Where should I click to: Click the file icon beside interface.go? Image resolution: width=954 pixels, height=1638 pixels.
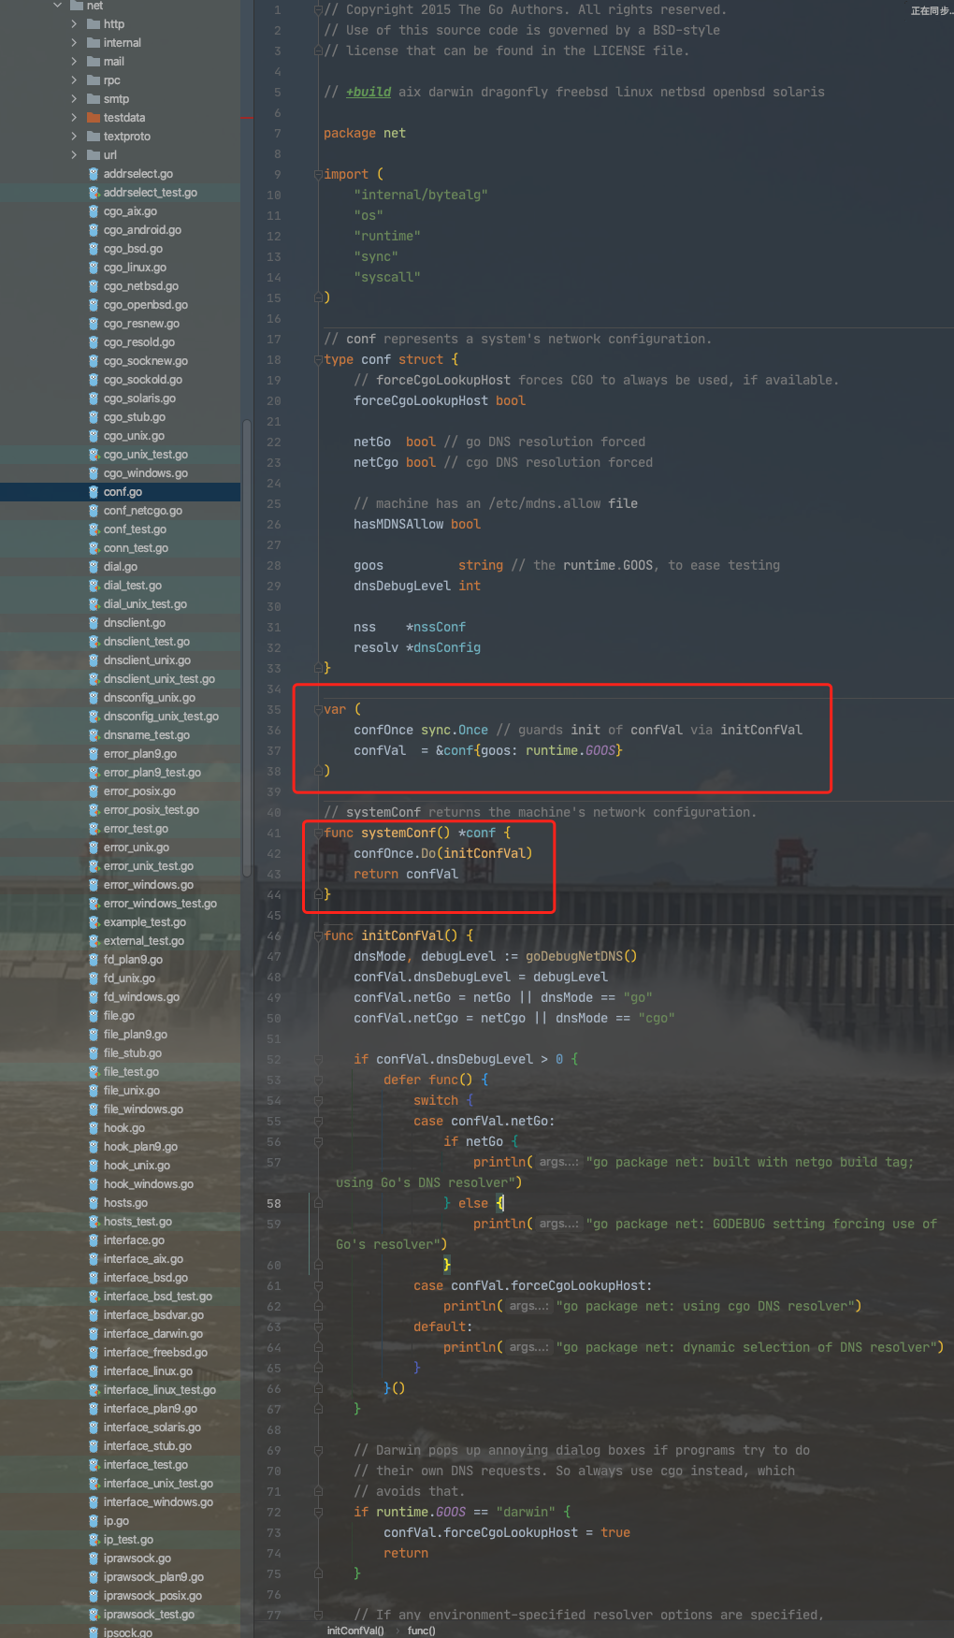point(94,1240)
